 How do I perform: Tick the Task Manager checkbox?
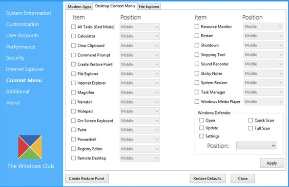tap(197, 92)
